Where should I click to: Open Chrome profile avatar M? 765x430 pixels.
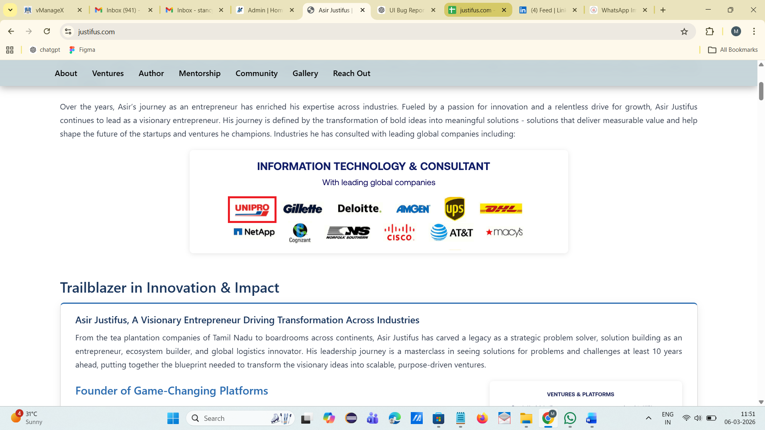(x=736, y=31)
